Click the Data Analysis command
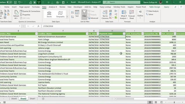Screen dimensions: 185x104 152,11
